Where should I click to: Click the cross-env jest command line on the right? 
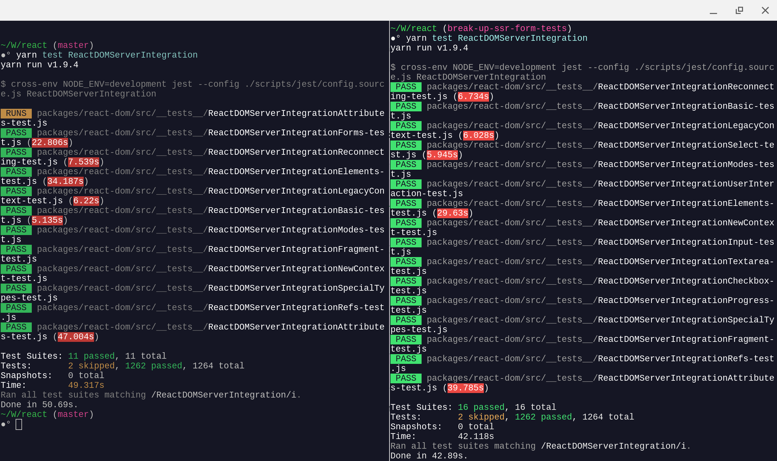[x=580, y=67]
